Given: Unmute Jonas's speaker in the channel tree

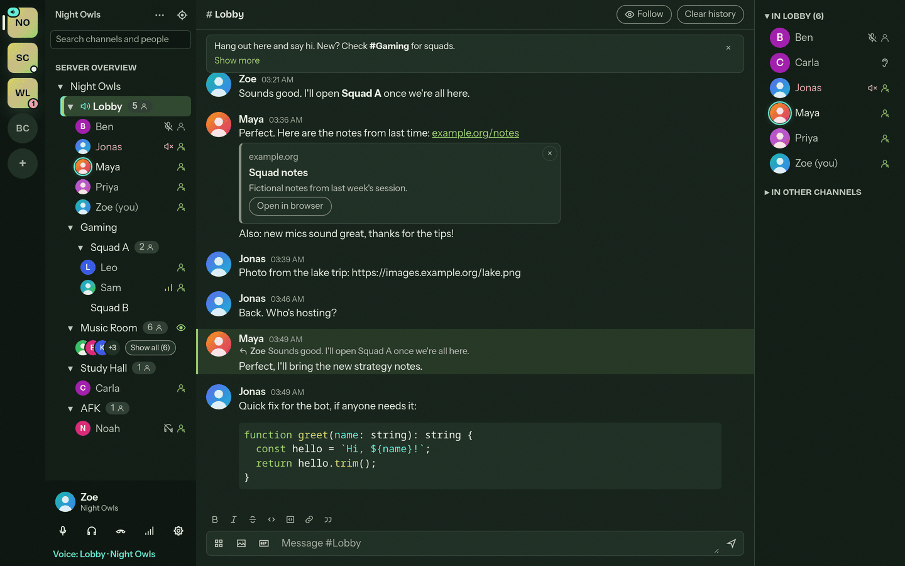Looking at the screenshot, I should [168, 147].
